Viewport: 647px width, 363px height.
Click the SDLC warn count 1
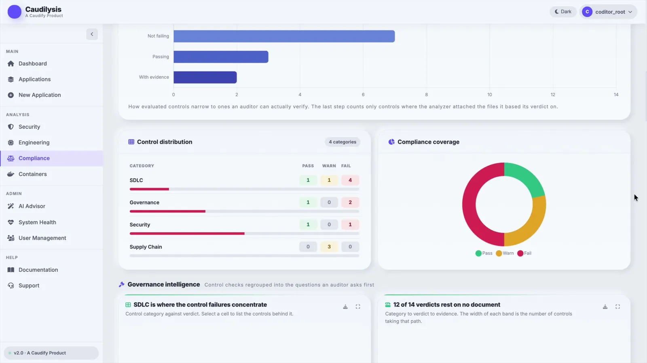coord(329,180)
